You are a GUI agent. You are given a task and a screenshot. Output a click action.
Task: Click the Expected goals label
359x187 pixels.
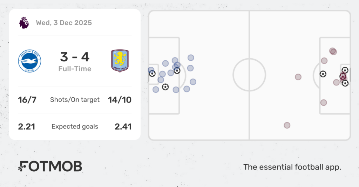75,127
